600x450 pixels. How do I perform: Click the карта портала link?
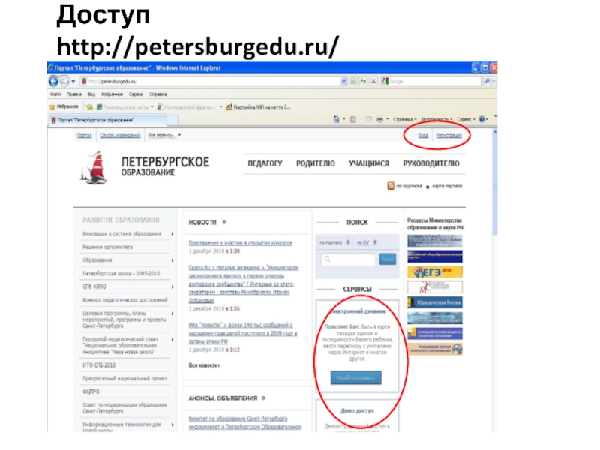447,186
